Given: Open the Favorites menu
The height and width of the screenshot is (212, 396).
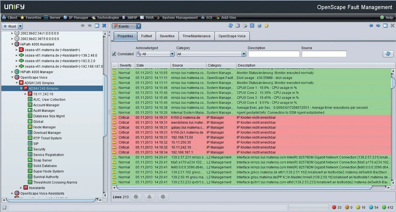Looking at the screenshot, I should [x=31, y=18].
